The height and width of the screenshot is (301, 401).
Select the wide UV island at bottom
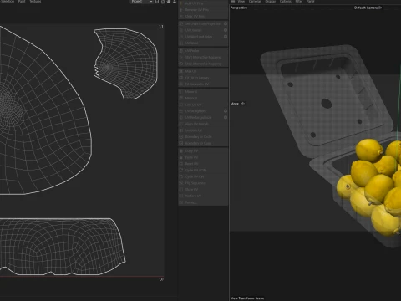click(63, 247)
